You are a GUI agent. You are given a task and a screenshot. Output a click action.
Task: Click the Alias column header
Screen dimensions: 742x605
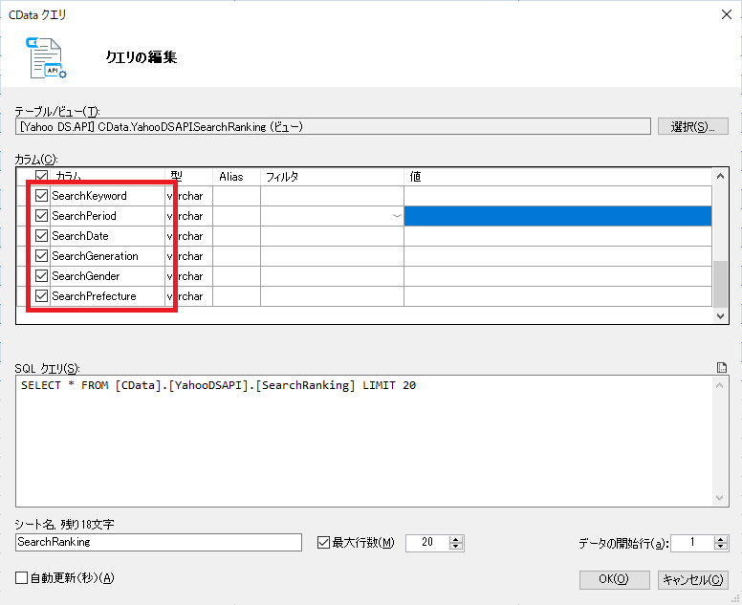coord(236,177)
